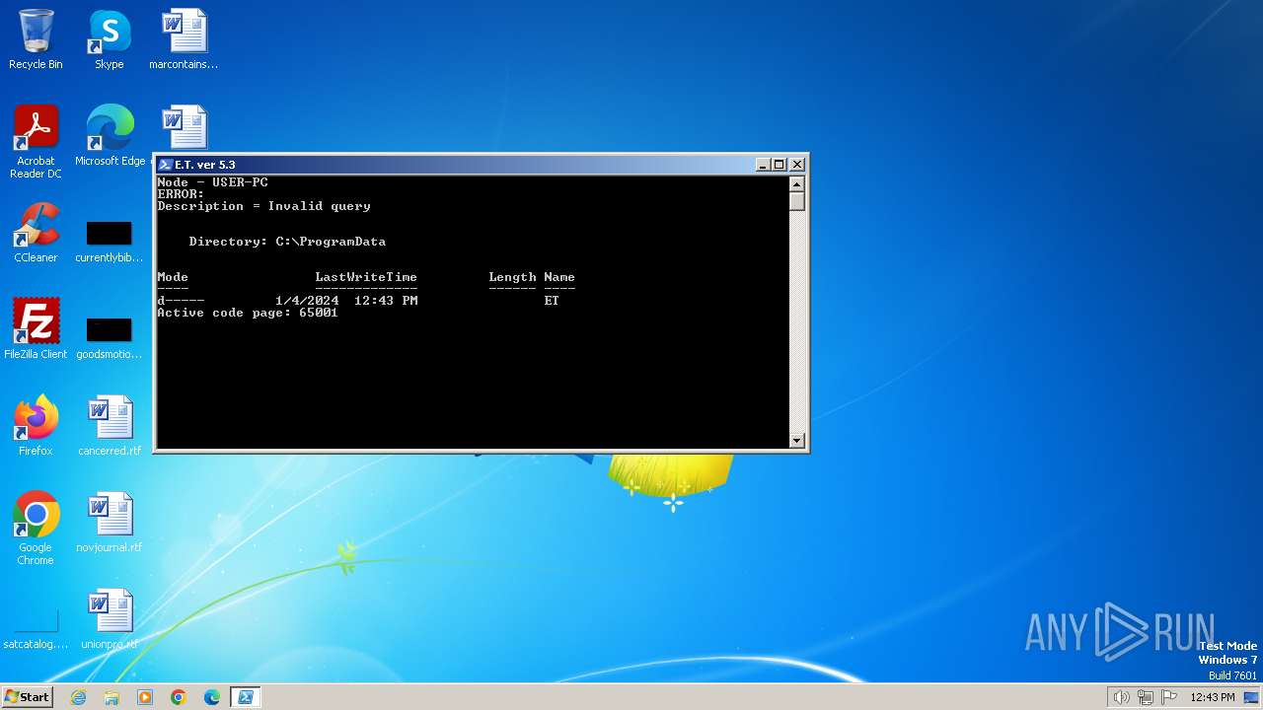
Task: Launch Firefox desktop shortcut
Action: point(36,426)
